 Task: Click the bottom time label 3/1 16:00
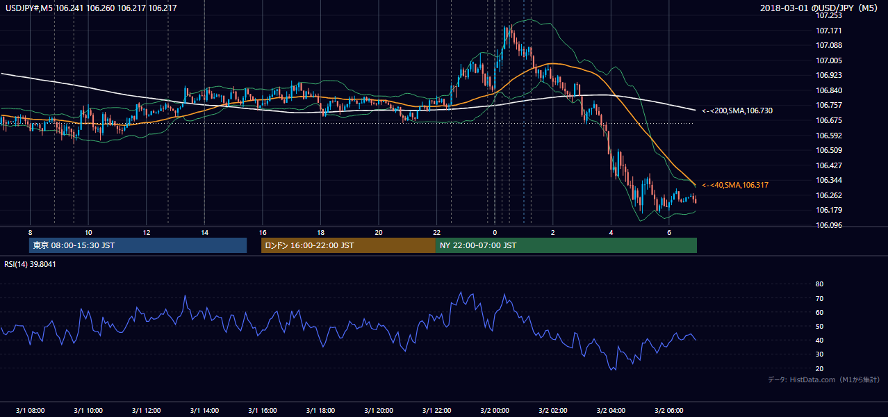262,409
